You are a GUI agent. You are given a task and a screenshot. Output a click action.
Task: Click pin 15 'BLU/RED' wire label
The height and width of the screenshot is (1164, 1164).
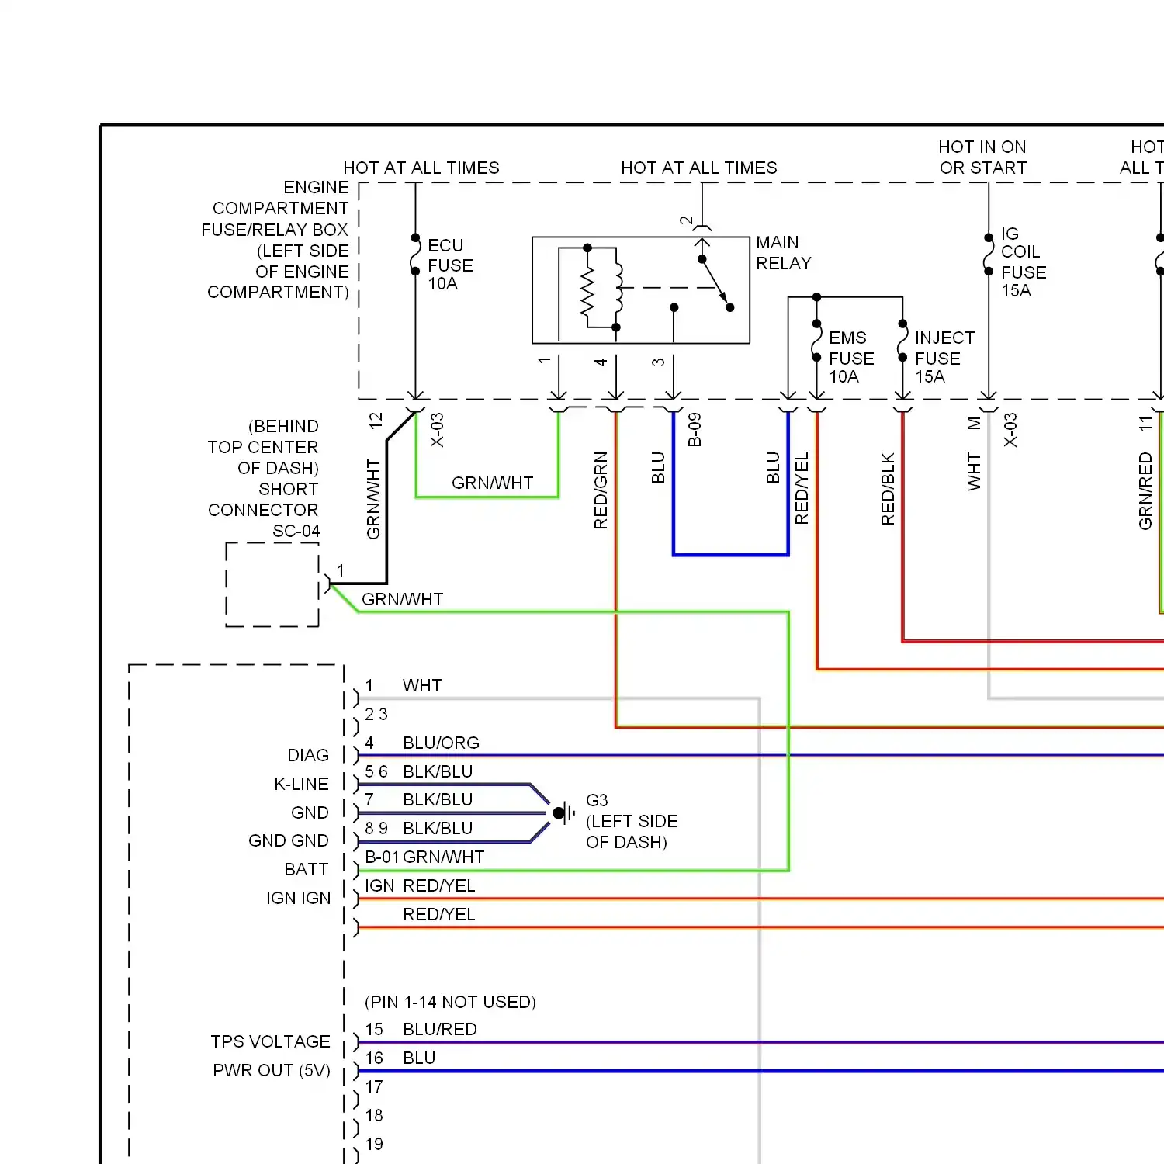coord(440,1029)
